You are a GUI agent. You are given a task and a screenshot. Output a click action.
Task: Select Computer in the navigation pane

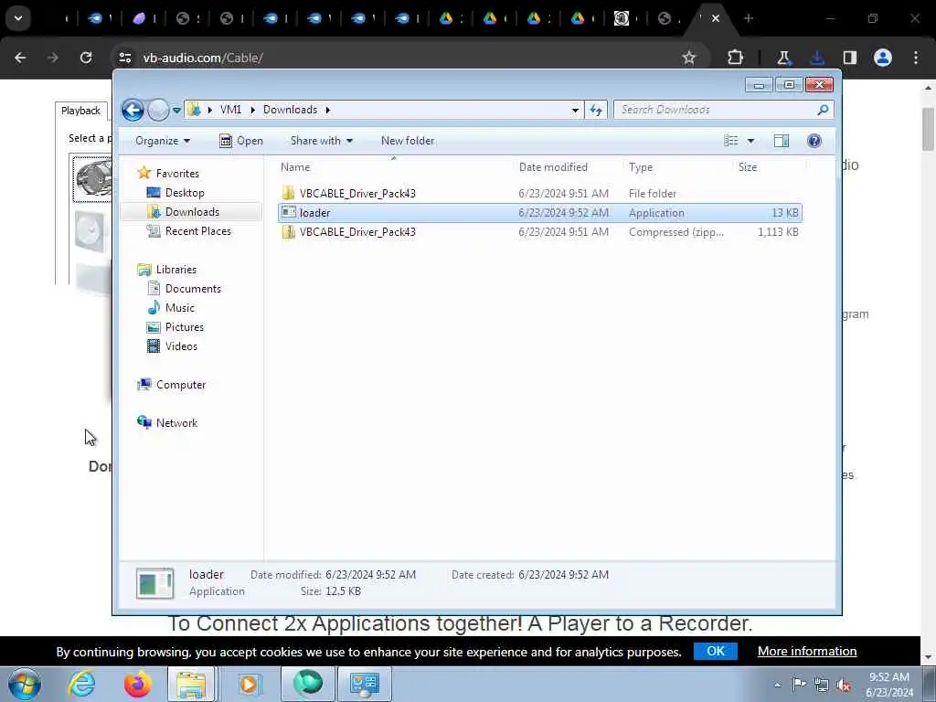click(180, 385)
